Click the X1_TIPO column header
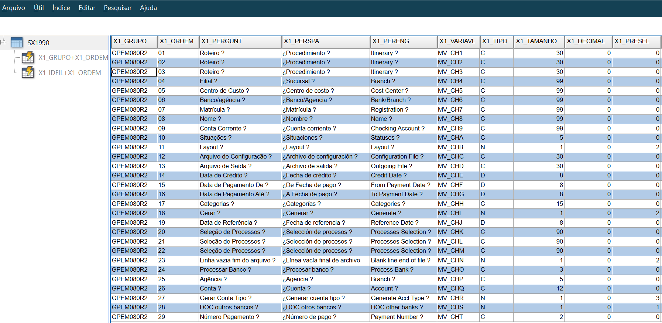 point(497,42)
